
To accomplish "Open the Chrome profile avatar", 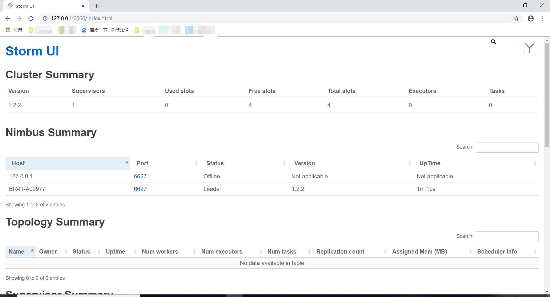I will click(x=531, y=19).
